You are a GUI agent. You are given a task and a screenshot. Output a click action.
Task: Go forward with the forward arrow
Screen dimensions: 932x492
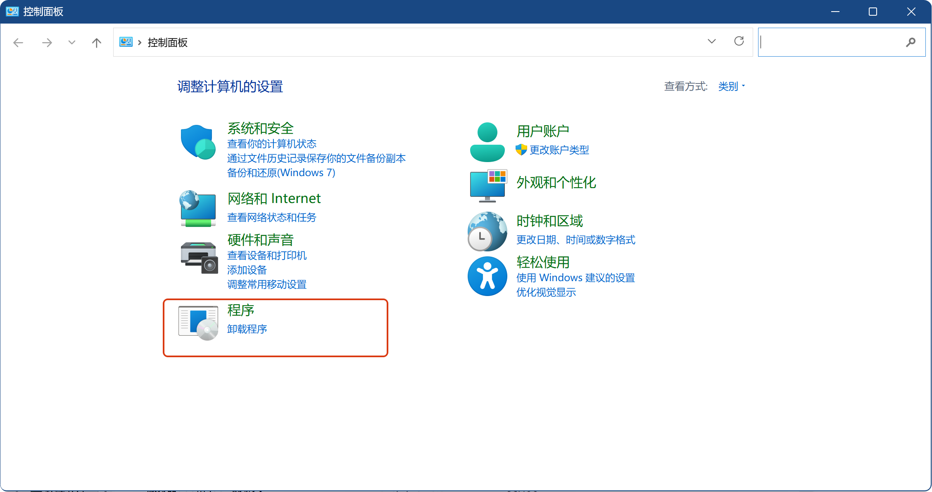click(x=47, y=42)
